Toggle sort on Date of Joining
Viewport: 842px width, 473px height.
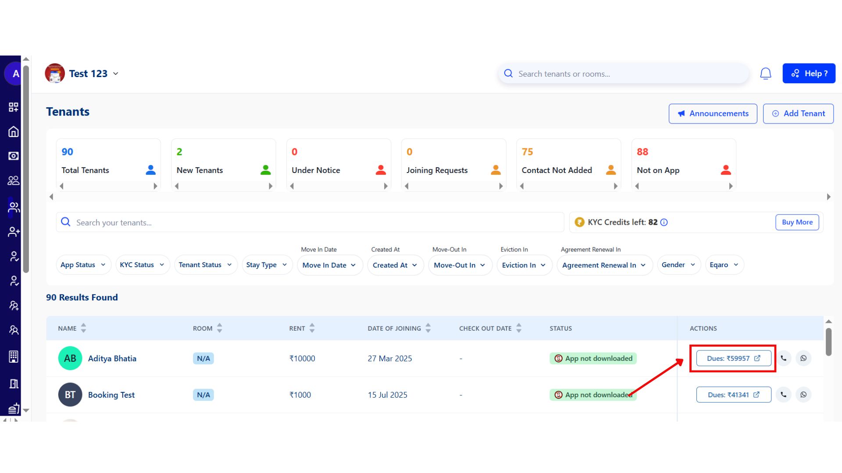coord(428,328)
